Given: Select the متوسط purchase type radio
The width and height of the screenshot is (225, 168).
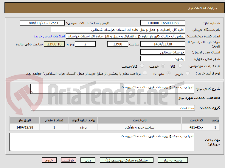Looking at the screenshot, I should (x=168, y=73).
